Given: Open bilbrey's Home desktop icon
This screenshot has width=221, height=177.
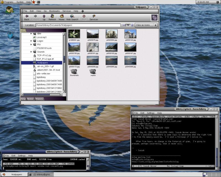Looking at the screenshot, I should click(x=10, y=11).
